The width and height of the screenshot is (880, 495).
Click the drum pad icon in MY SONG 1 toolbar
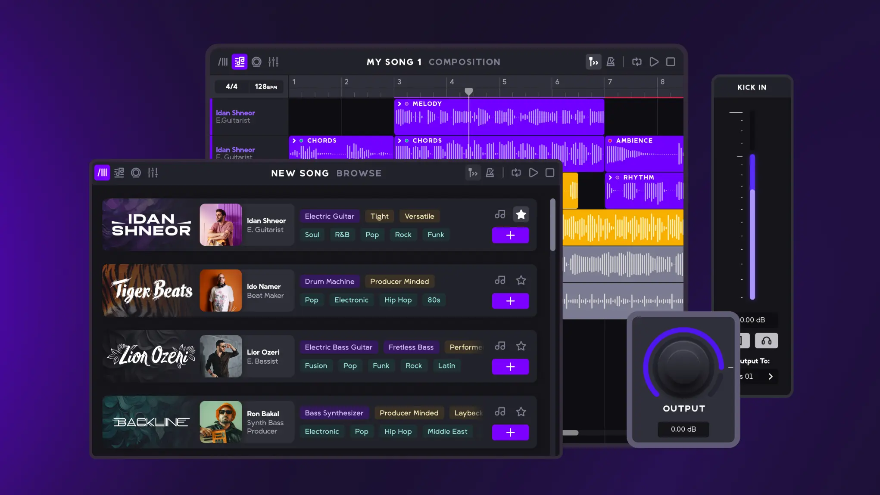pyautogui.click(x=256, y=62)
